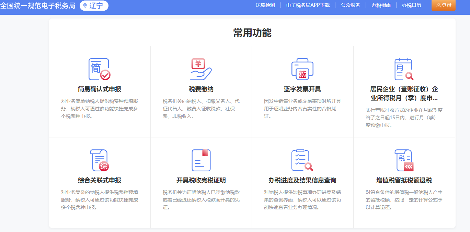Screen dimensions: 470x232
Task: Click the 增值税留抵税额退税 税 icon
Action: pyautogui.click(x=404, y=159)
